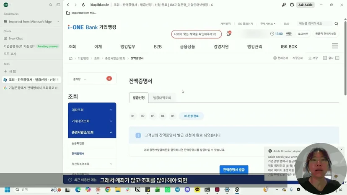
Task: Open the 개인뱅킹 link
Action: tap(225, 24)
